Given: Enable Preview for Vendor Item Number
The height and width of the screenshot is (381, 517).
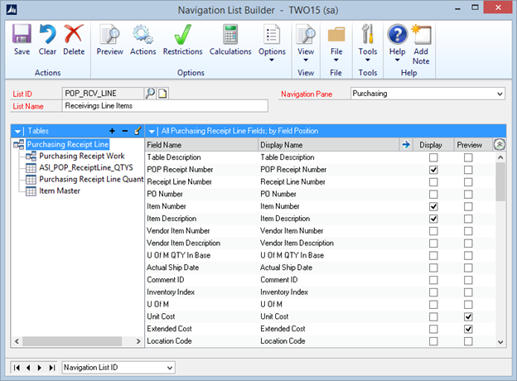Looking at the screenshot, I should pos(468,231).
